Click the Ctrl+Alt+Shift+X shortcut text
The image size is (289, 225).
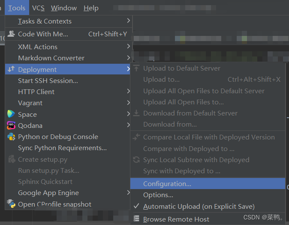click(x=254, y=80)
